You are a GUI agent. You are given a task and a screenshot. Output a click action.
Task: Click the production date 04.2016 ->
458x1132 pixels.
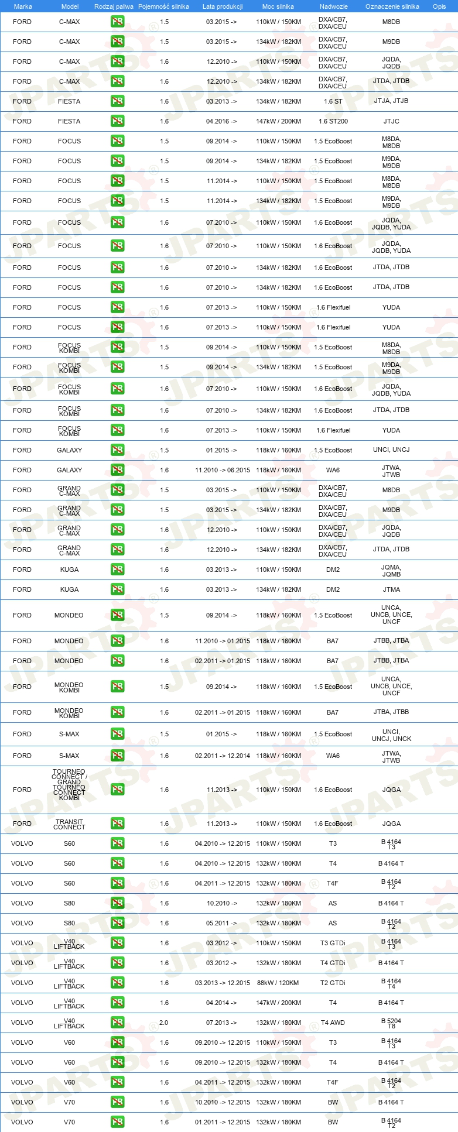point(221,121)
